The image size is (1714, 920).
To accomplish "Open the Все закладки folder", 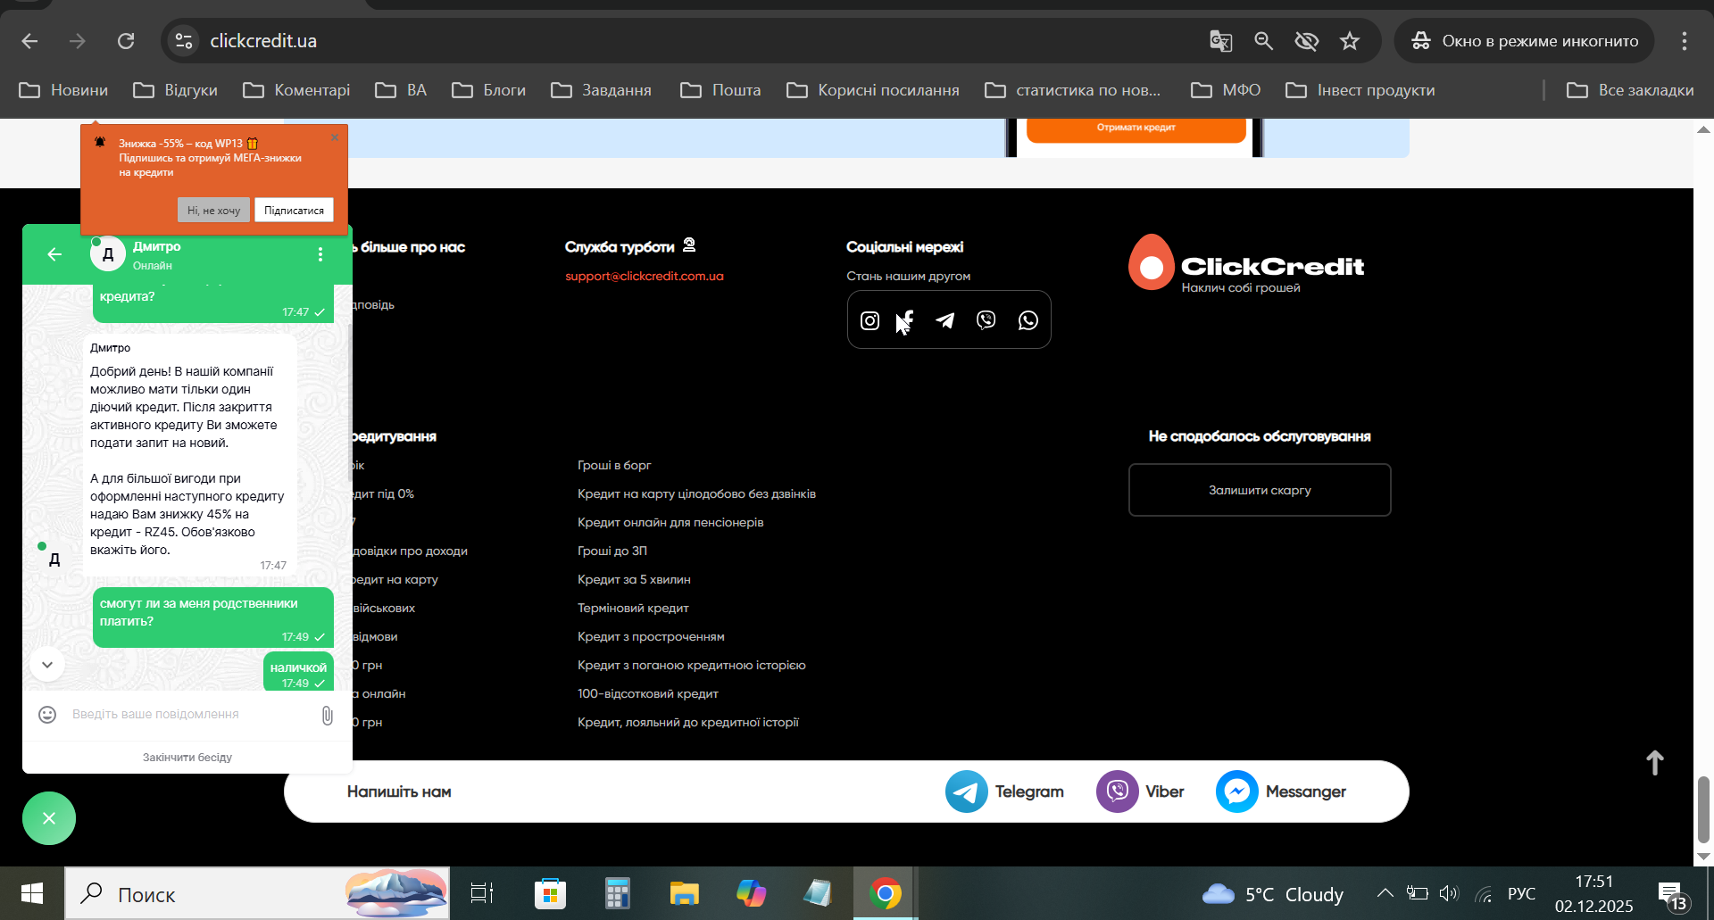I will coord(1630,90).
